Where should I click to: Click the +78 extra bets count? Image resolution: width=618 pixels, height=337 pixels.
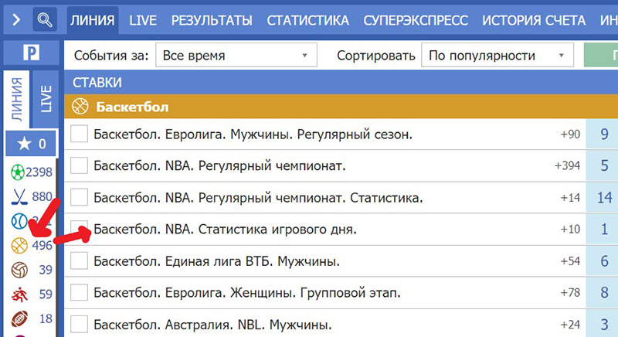click(570, 292)
